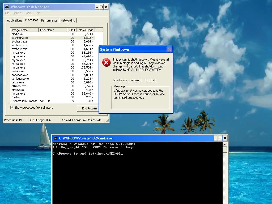
Task: Select the services.exe process row
Action: pos(53,75)
